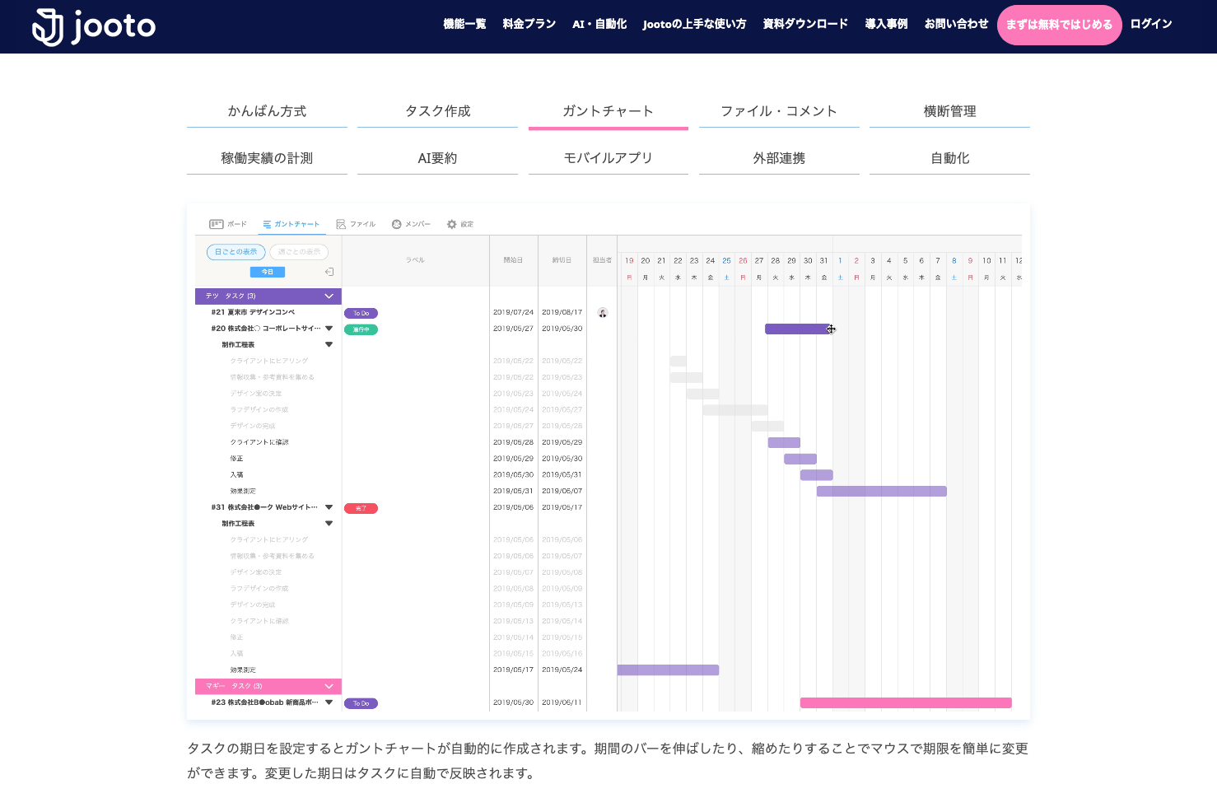Viewport: 1217px width, 812px height.
Task: Click deadline 2019/06/11 of task #23
Action: click(x=562, y=702)
